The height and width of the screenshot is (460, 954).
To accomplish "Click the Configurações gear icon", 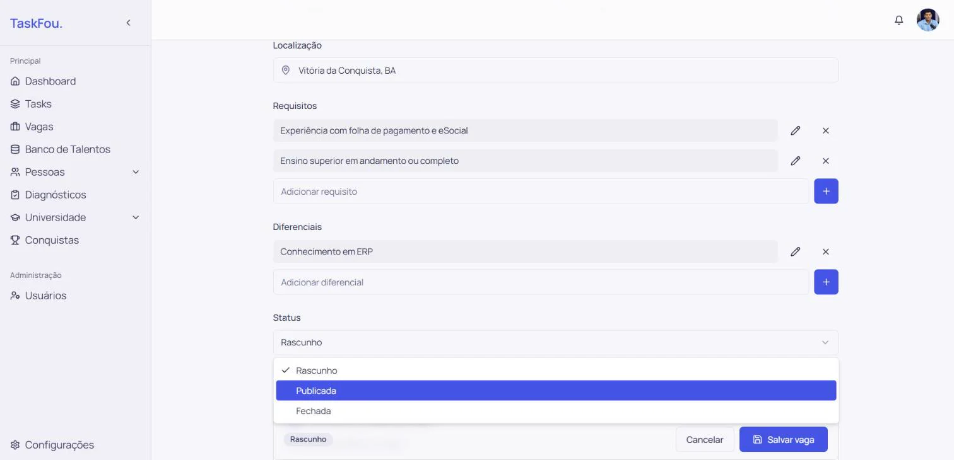I will point(15,445).
